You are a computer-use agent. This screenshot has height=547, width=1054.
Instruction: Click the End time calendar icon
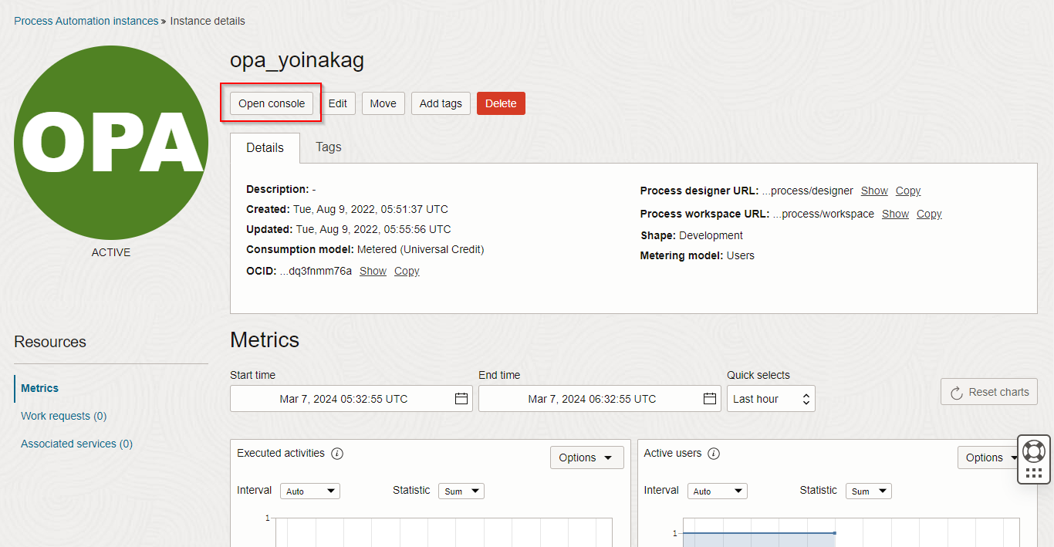tap(710, 399)
